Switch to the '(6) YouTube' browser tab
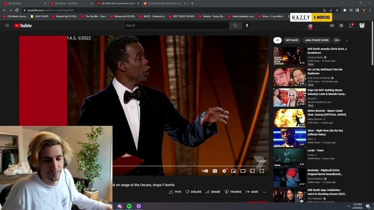The width and height of the screenshot is (374, 210). 25,3
